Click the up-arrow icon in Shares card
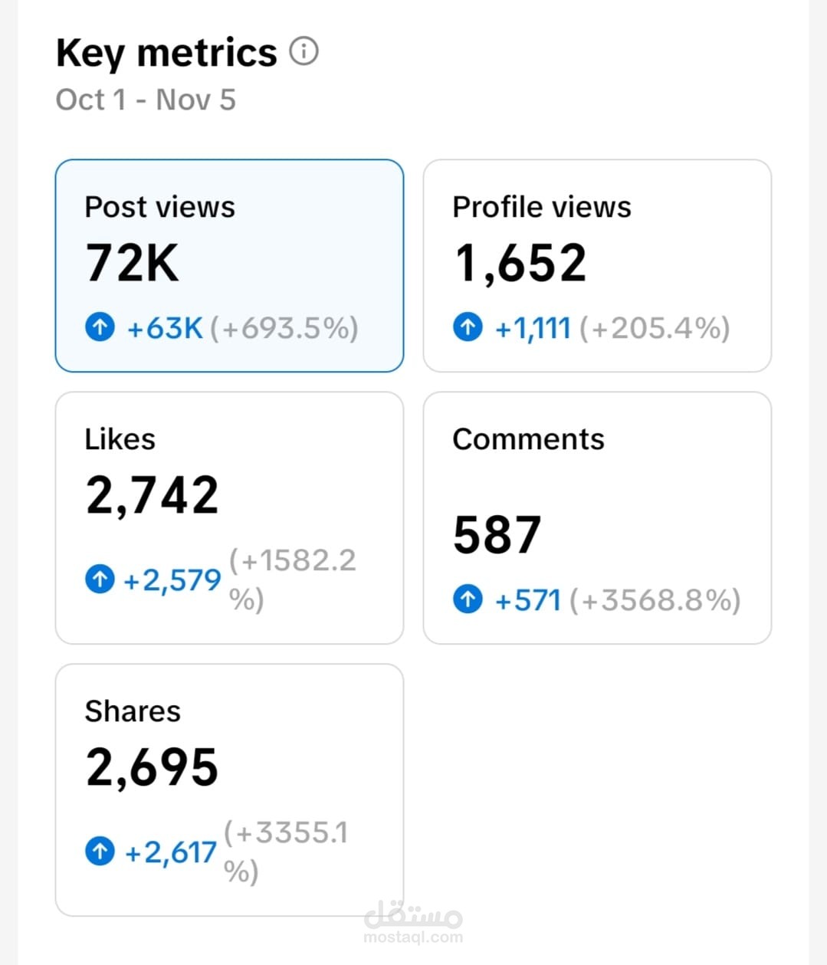827x965 pixels. click(100, 852)
